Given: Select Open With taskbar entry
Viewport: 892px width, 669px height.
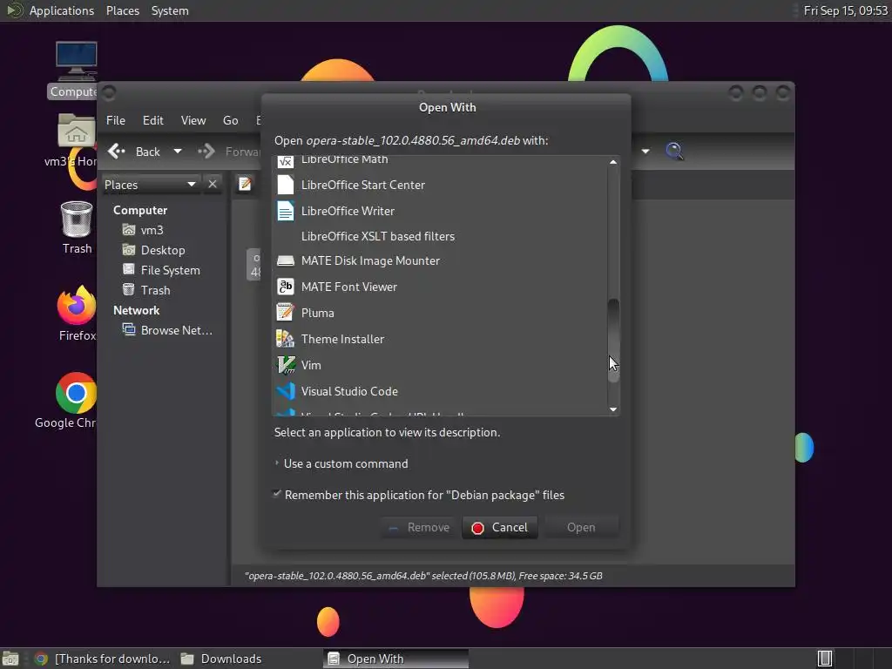Looking at the screenshot, I should pyautogui.click(x=395, y=659).
